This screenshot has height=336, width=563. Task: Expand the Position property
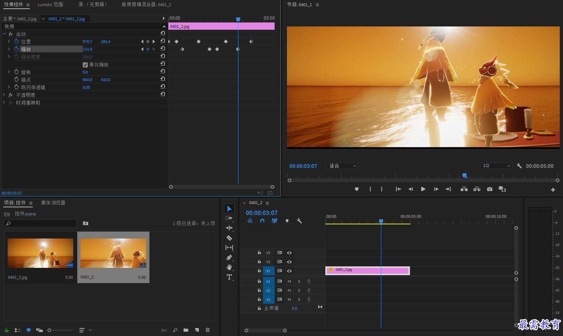(9, 41)
